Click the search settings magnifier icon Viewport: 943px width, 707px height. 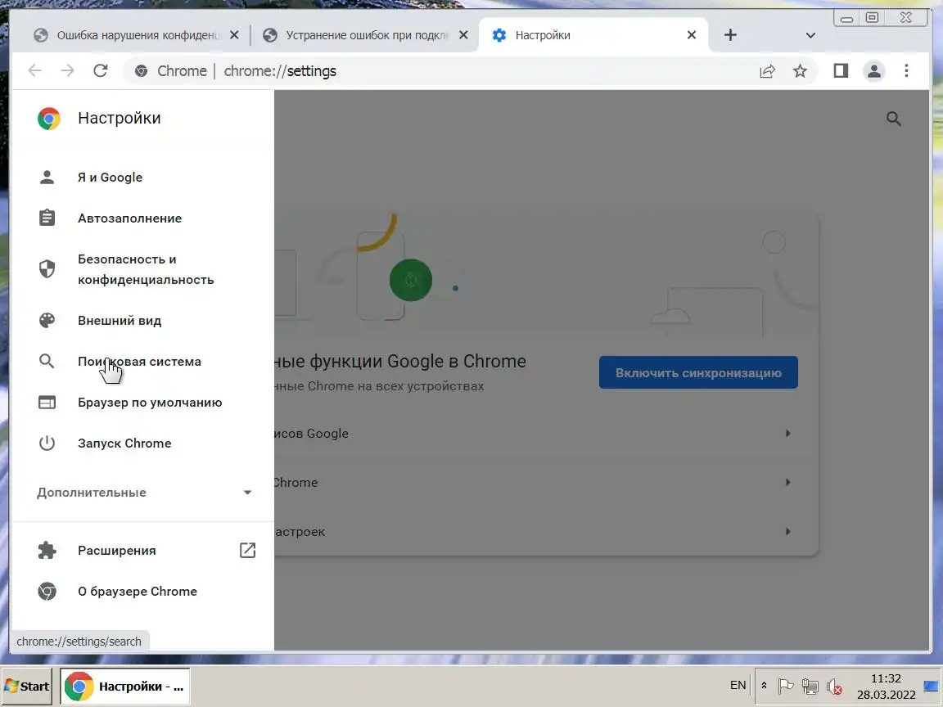pyautogui.click(x=894, y=119)
